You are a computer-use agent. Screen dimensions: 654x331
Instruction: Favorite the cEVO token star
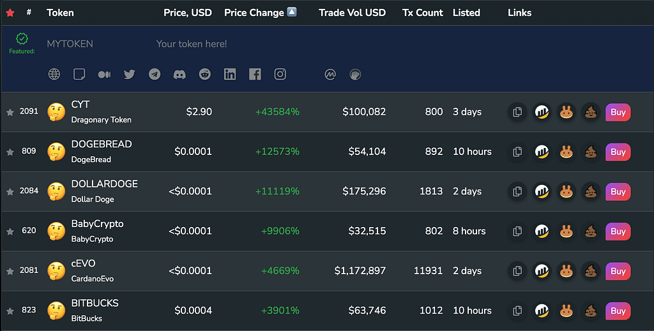coord(10,271)
